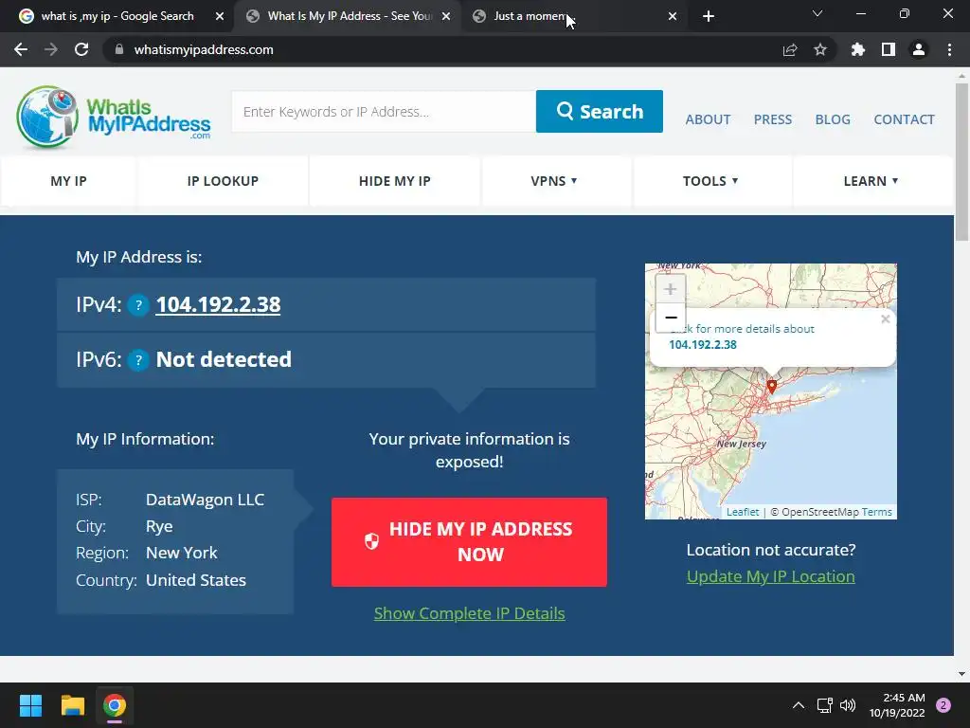Image resolution: width=970 pixels, height=728 pixels.
Task: Click 104.192.2.38 link in map popup
Action: [x=703, y=345]
